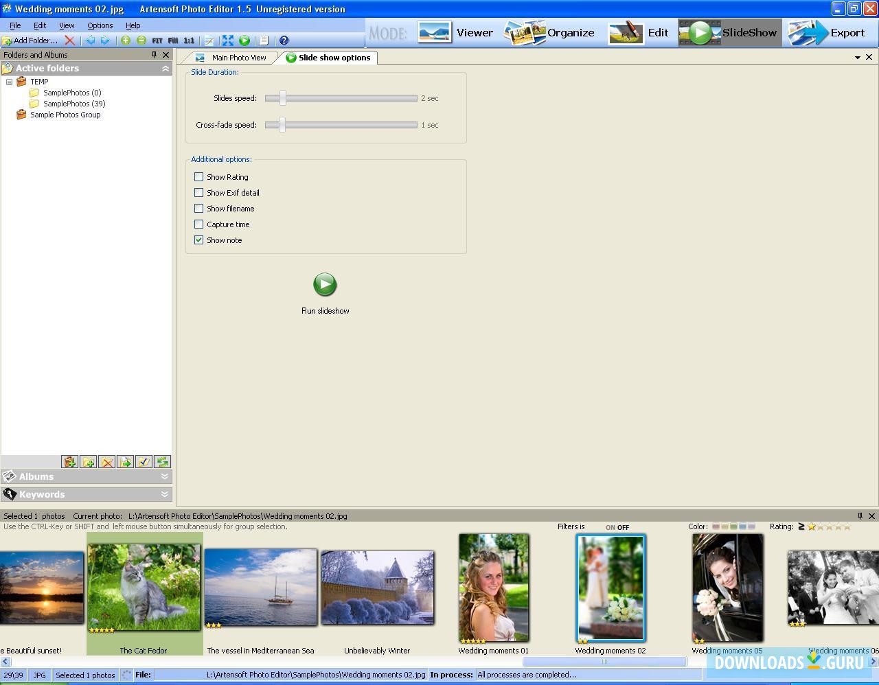Click the Run slideshow button
Image resolution: width=879 pixels, height=685 pixels.
[x=325, y=284]
